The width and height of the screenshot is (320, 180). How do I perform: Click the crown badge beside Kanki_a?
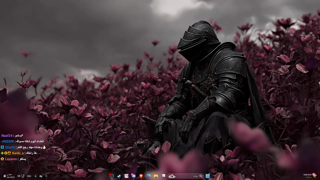(x=9, y=153)
